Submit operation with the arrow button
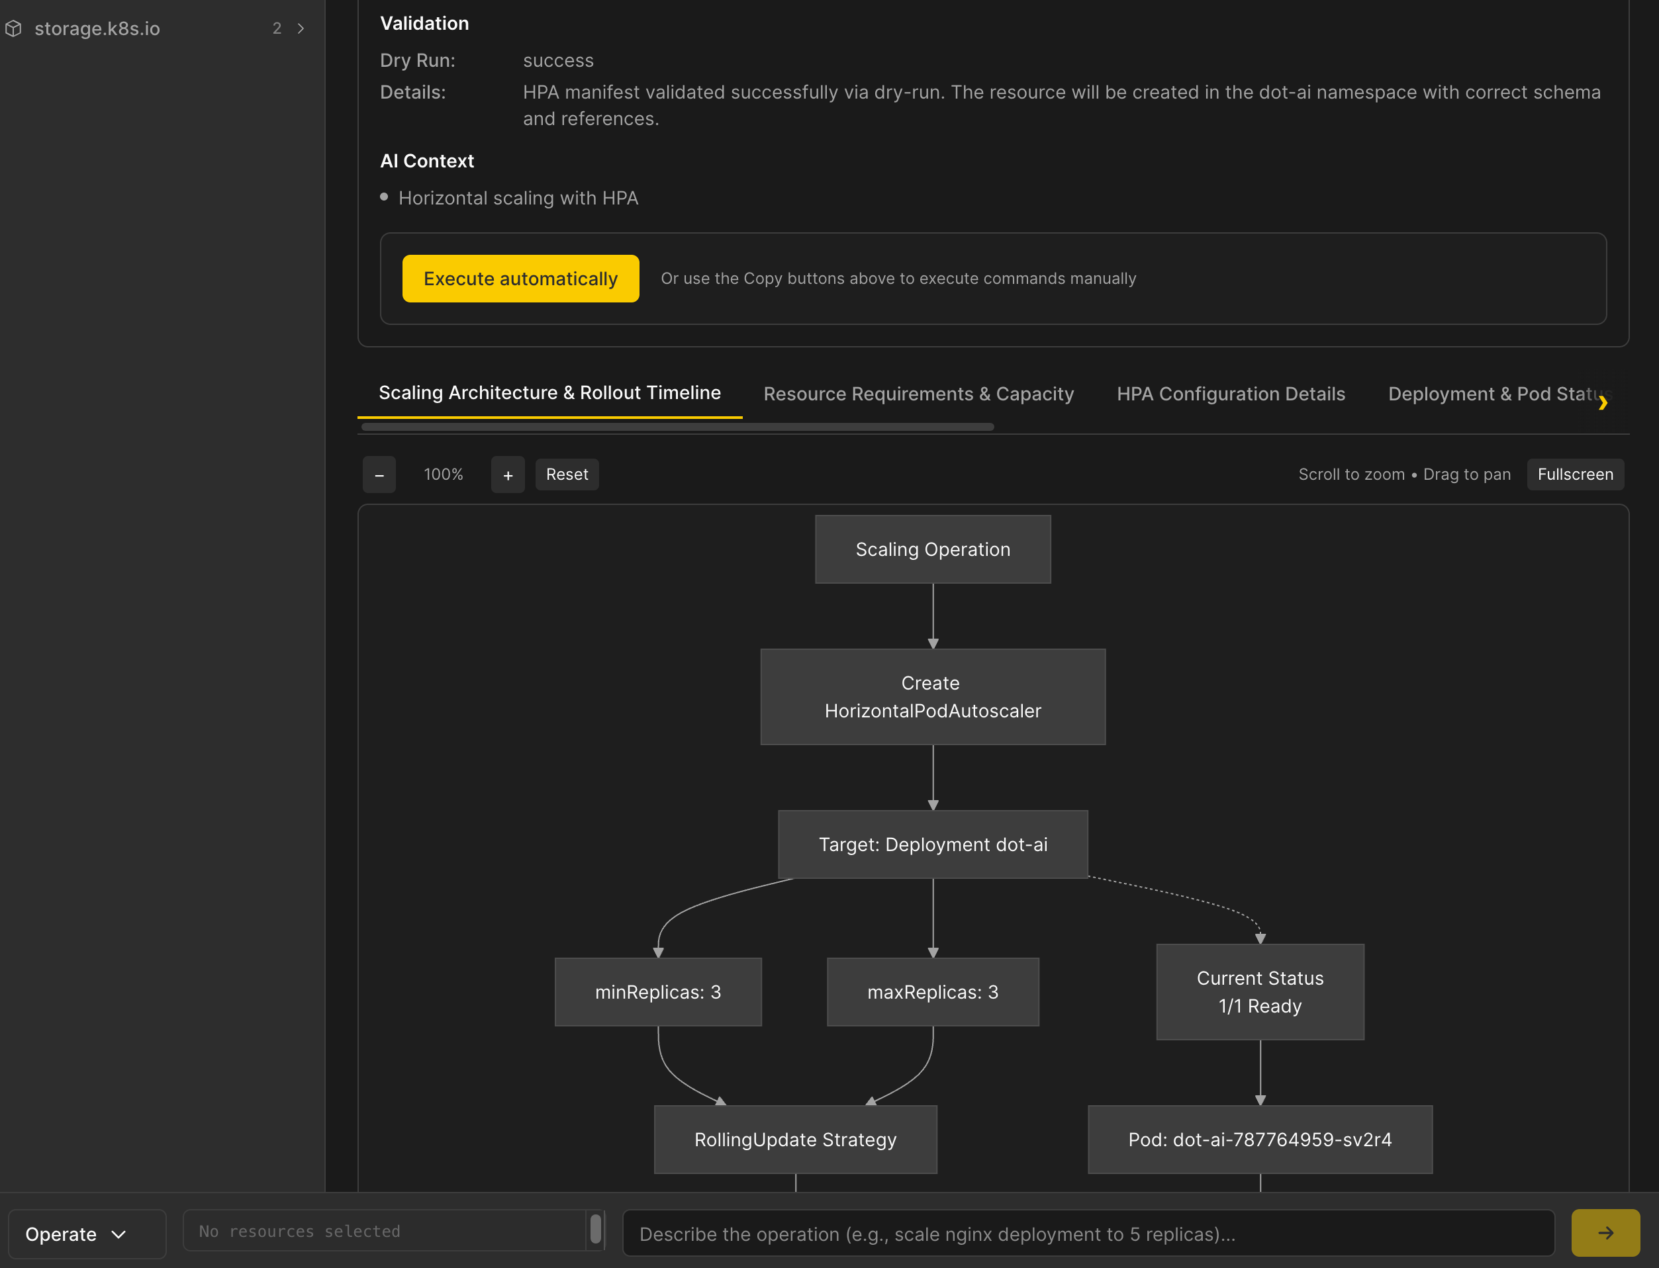 coord(1605,1232)
